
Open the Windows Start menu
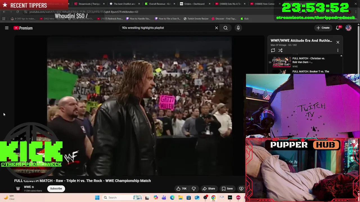pyautogui.click(x=97, y=198)
